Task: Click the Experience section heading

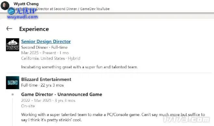Action: point(34,29)
